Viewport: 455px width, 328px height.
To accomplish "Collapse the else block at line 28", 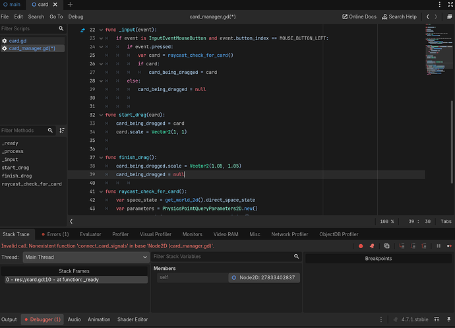I will click(x=101, y=81).
